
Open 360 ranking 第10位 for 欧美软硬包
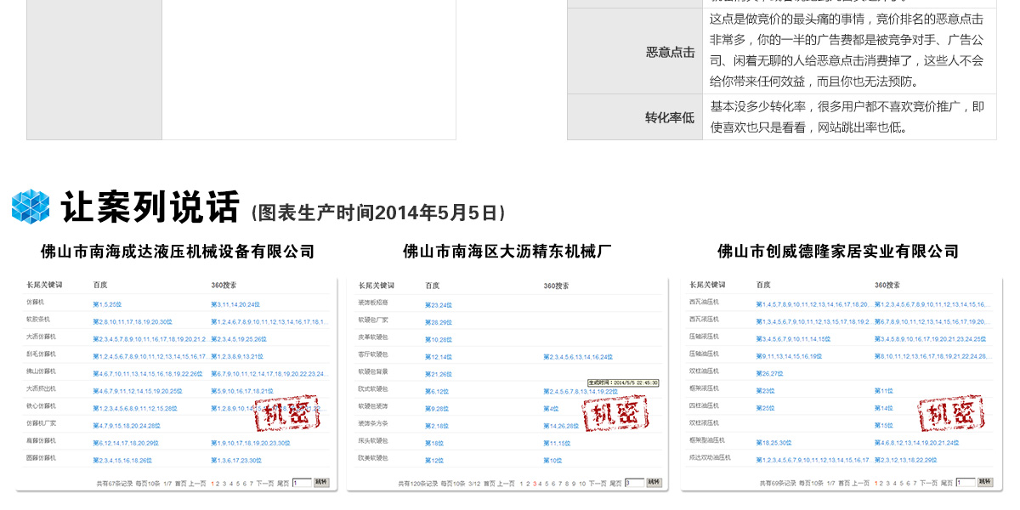(552, 460)
